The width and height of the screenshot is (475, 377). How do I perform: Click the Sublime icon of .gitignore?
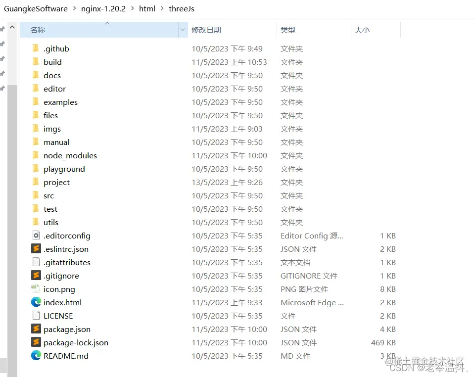pyautogui.click(x=36, y=275)
